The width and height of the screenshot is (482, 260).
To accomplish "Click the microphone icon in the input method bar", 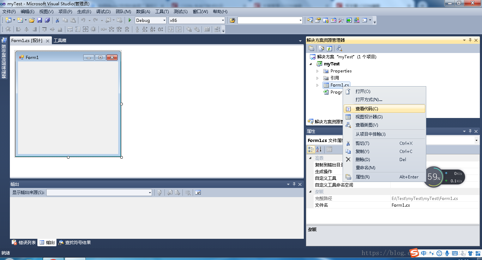I will coord(447,253).
